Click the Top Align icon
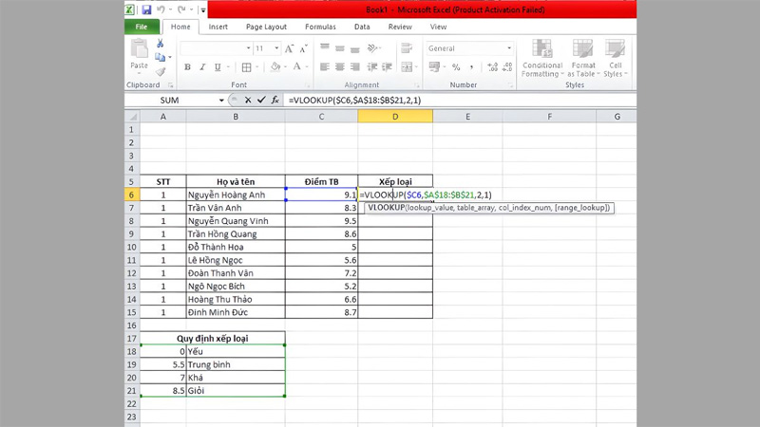 coord(325,48)
